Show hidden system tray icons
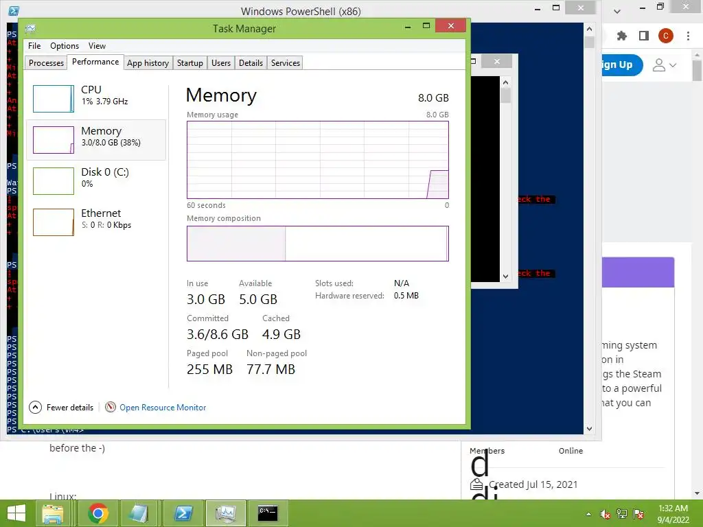 588,514
